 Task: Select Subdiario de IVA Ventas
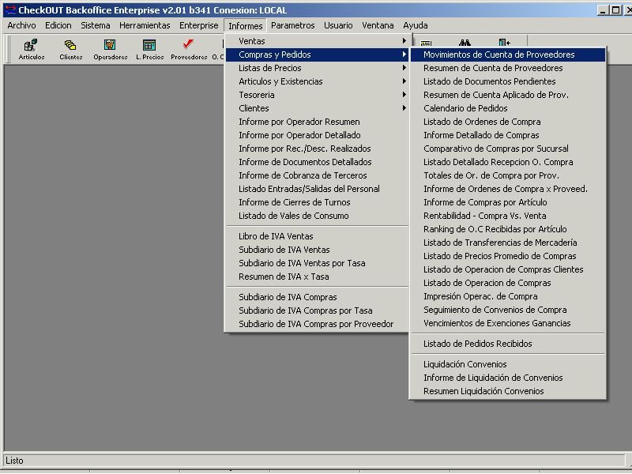pyautogui.click(x=318, y=250)
